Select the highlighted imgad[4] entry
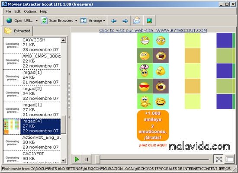 pyautogui.click(x=32, y=126)
